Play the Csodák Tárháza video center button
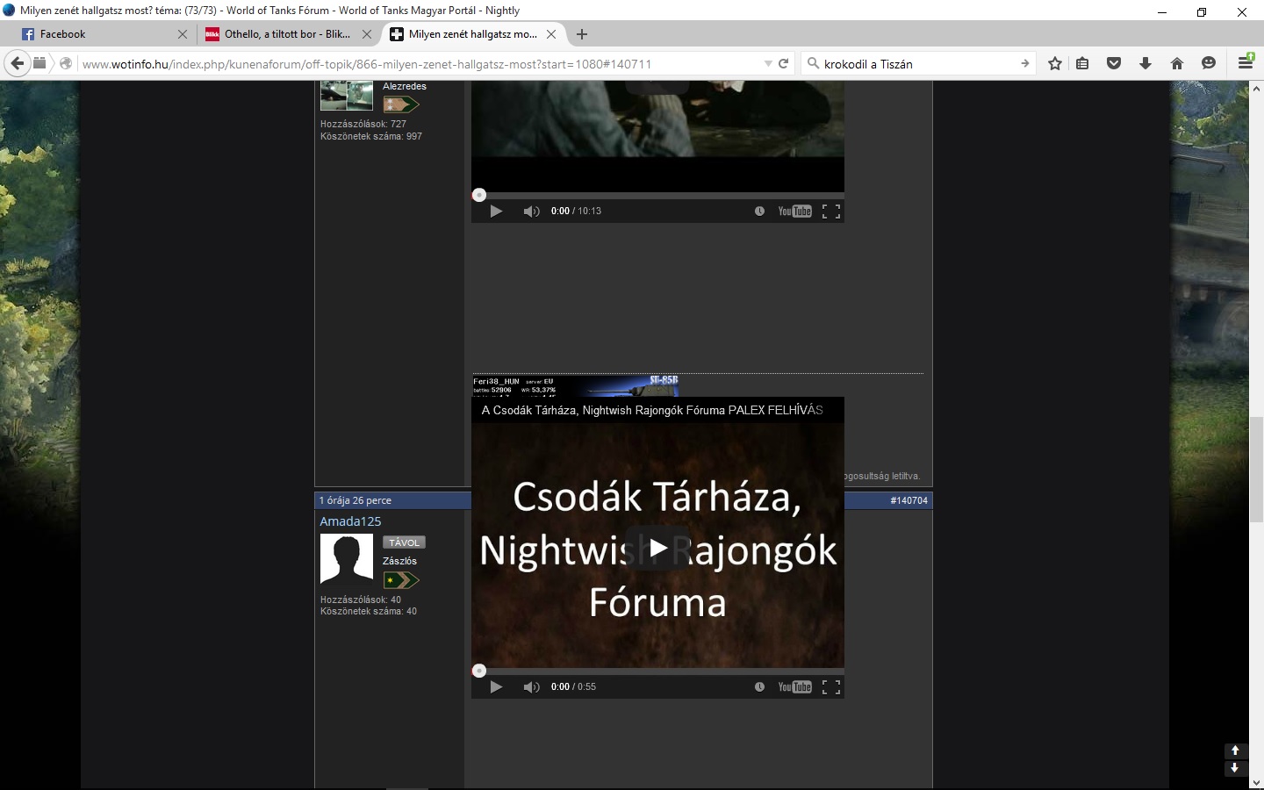This screenshot has width=1264, height=790. tap(657, 548)
